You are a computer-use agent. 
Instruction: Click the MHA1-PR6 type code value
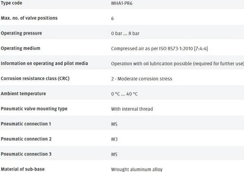point(122,3)
